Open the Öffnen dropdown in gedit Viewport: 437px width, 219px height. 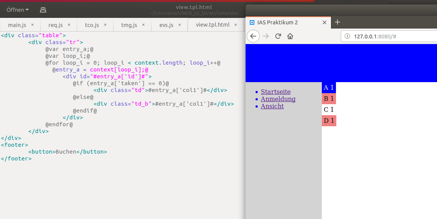tap(18, 10)
